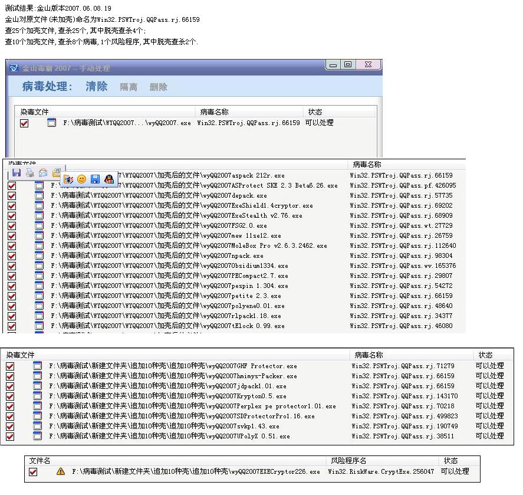Click file icon for UPolyX 0.51.exe row
Viewport: 523px width, 495px height.
point(37,436)
